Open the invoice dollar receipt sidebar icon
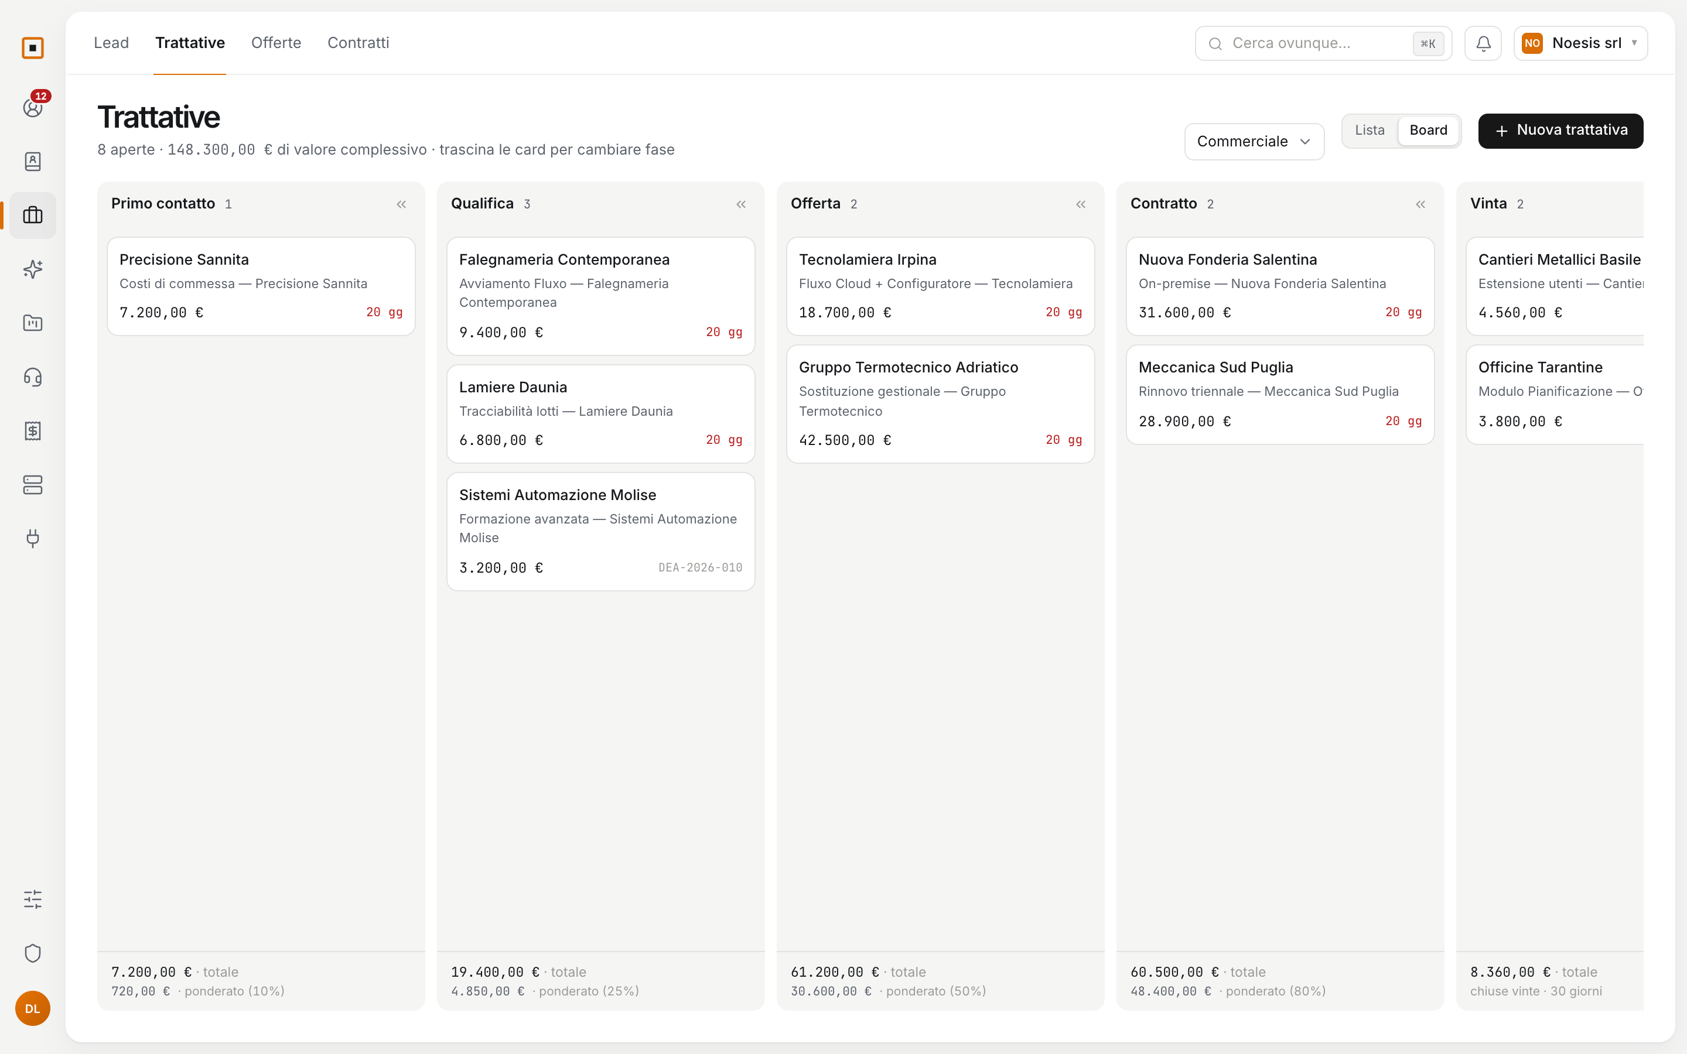The image size is (1687, 1054). pos(33,431)
